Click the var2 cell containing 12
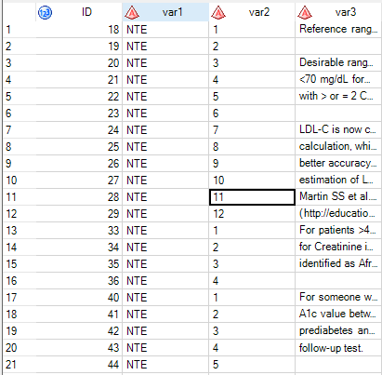382x375 pixels. coord(252,214)
